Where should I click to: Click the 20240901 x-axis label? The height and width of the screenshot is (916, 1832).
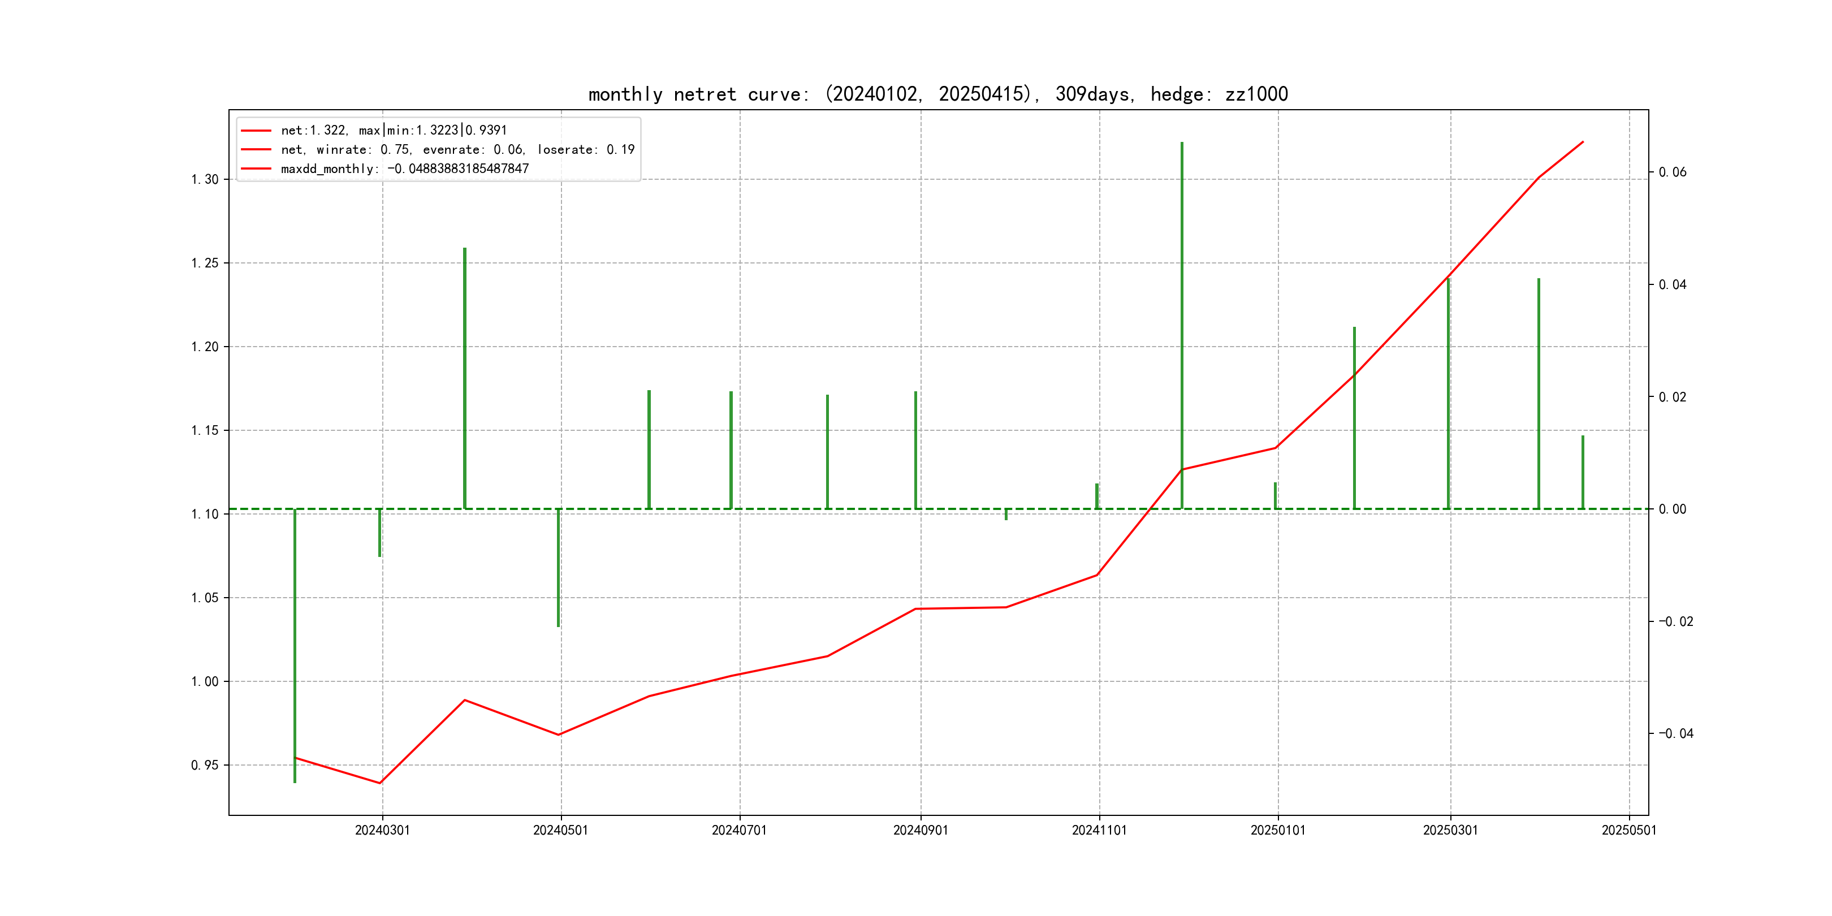coord(921,830)
